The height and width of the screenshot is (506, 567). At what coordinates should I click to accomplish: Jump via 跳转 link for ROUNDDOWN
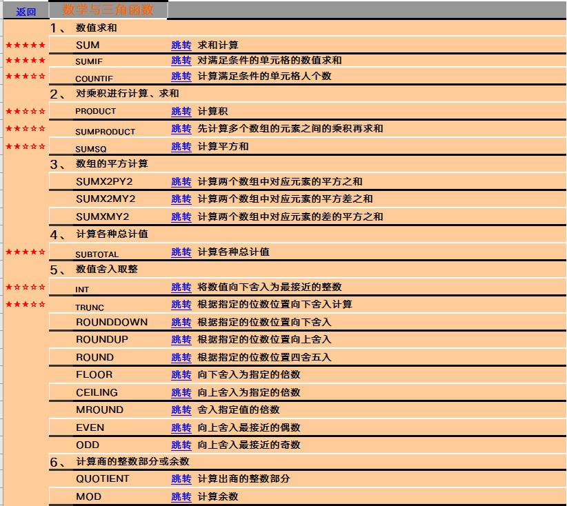coord(181,322)
